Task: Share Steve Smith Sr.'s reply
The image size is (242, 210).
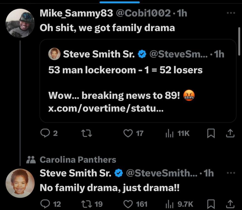Action: click(x=230, y=204)
